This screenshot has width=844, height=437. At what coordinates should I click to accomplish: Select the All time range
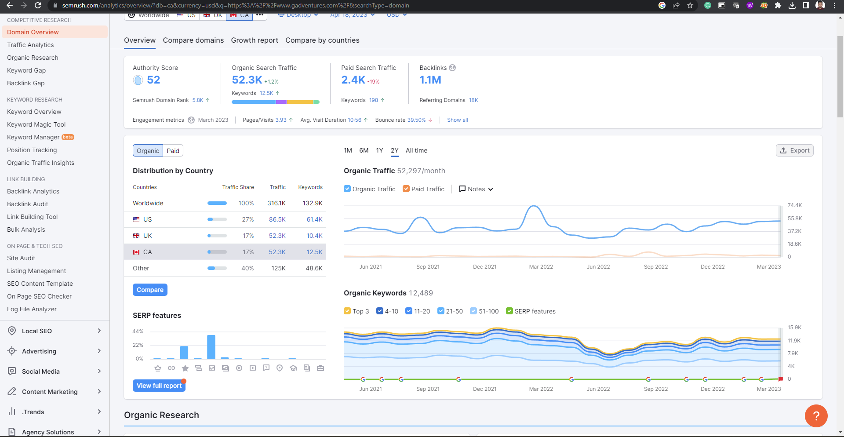pos(416,150)
